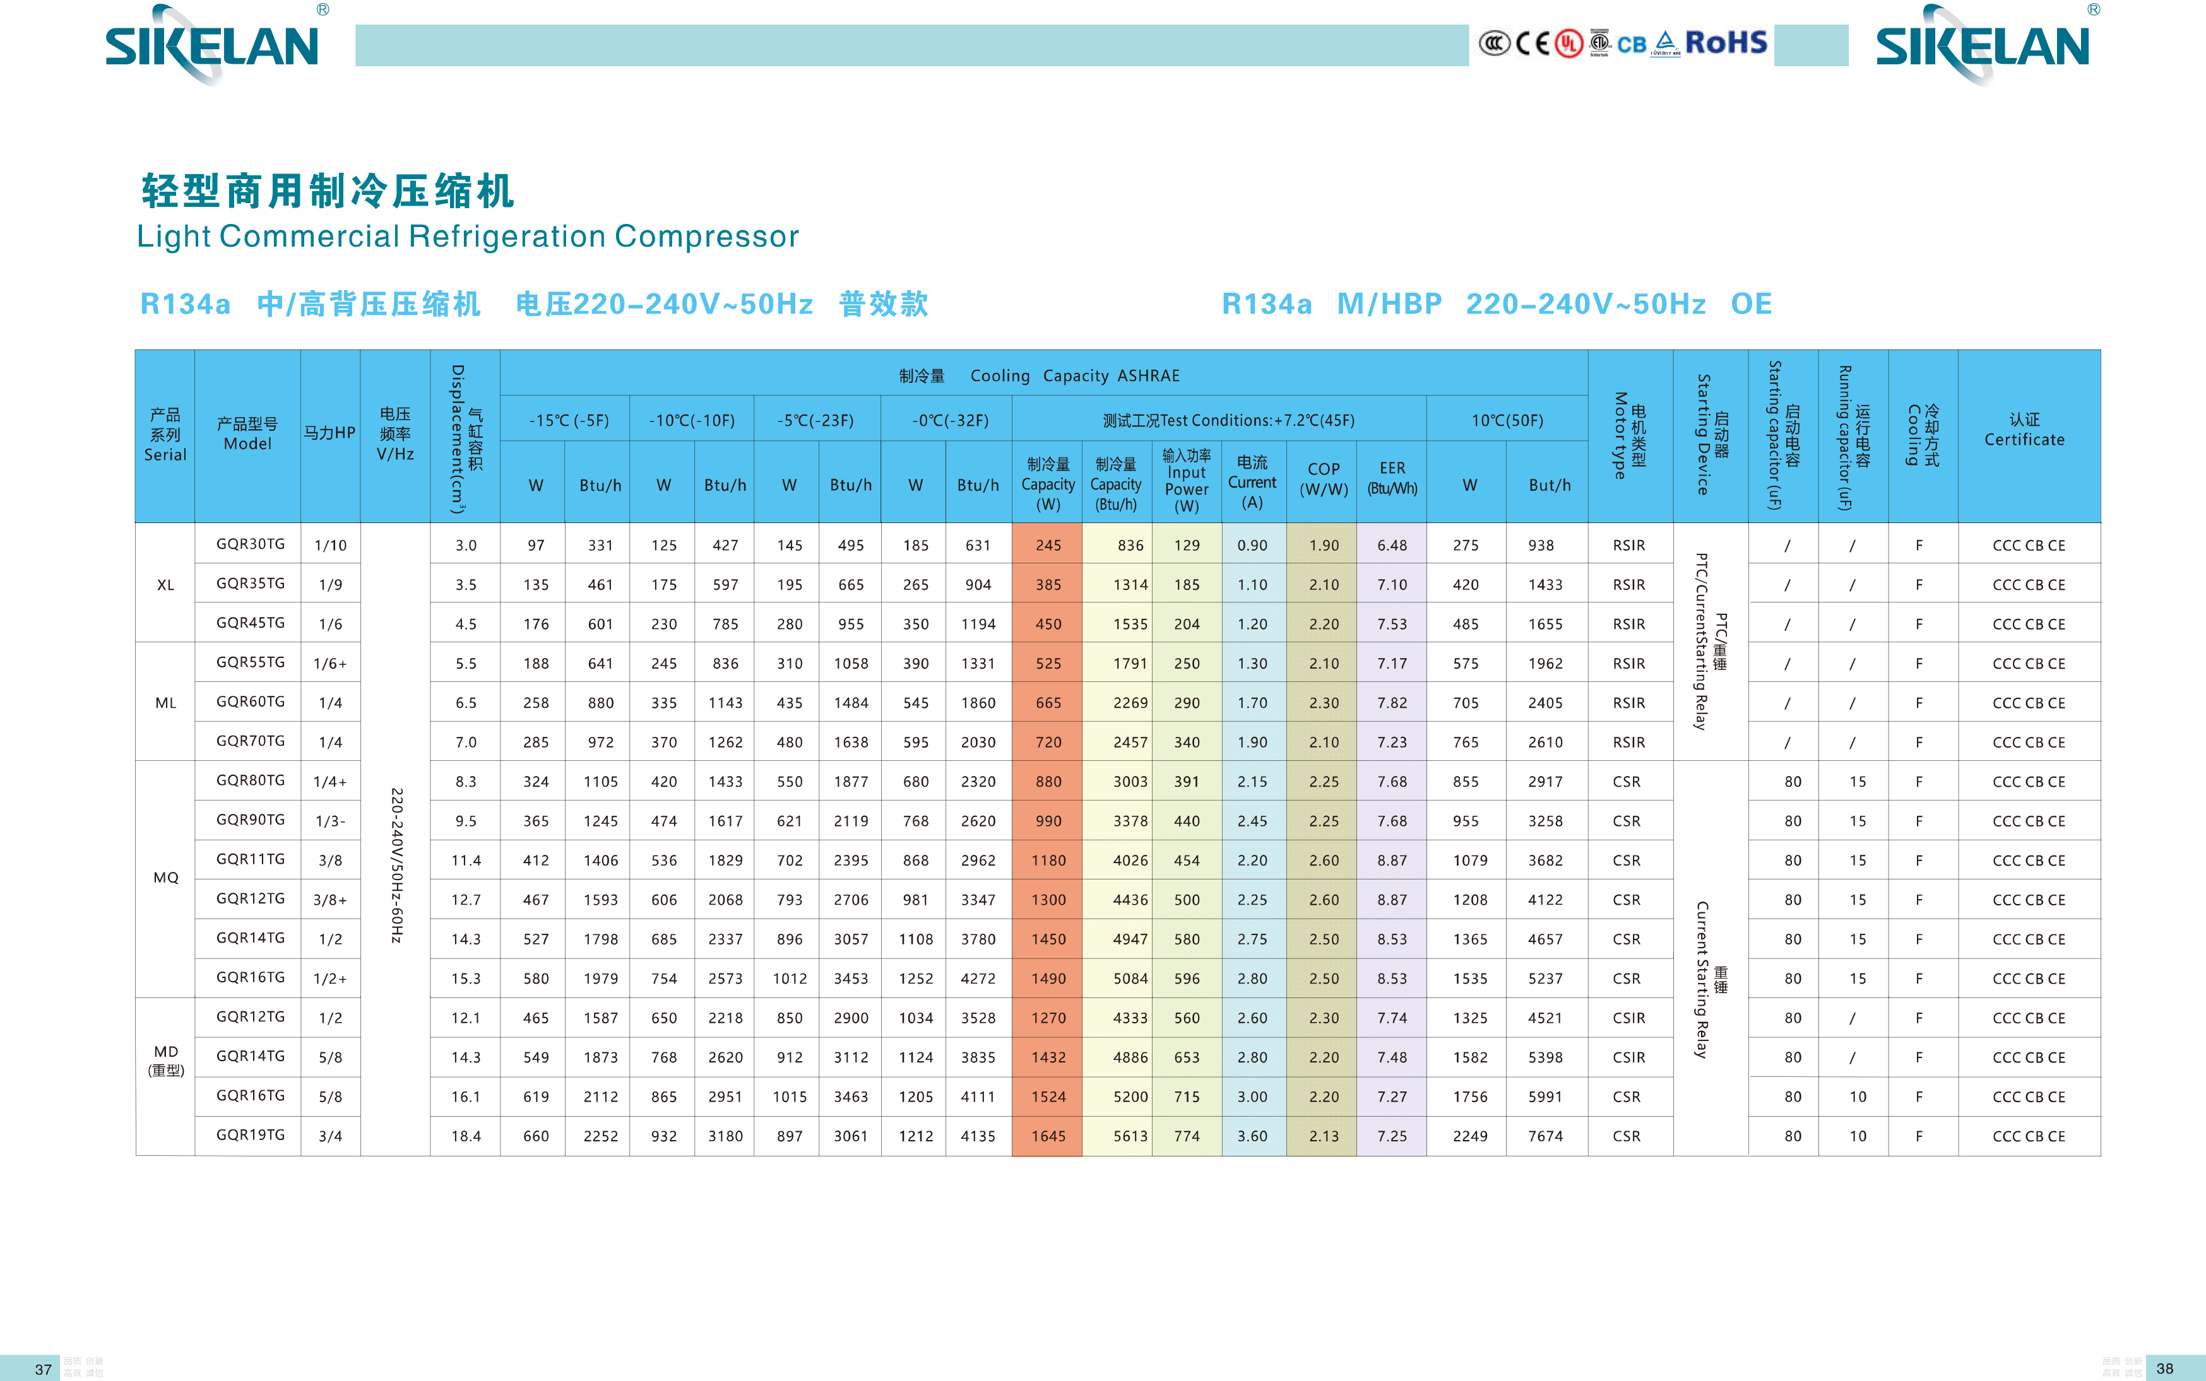Select the GQR19TG model cell
Image resolution: width=2206 pixels, height=1381 pixels.
point(249,1134)
